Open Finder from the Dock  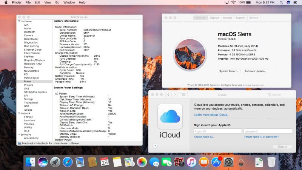click(31, 162)
